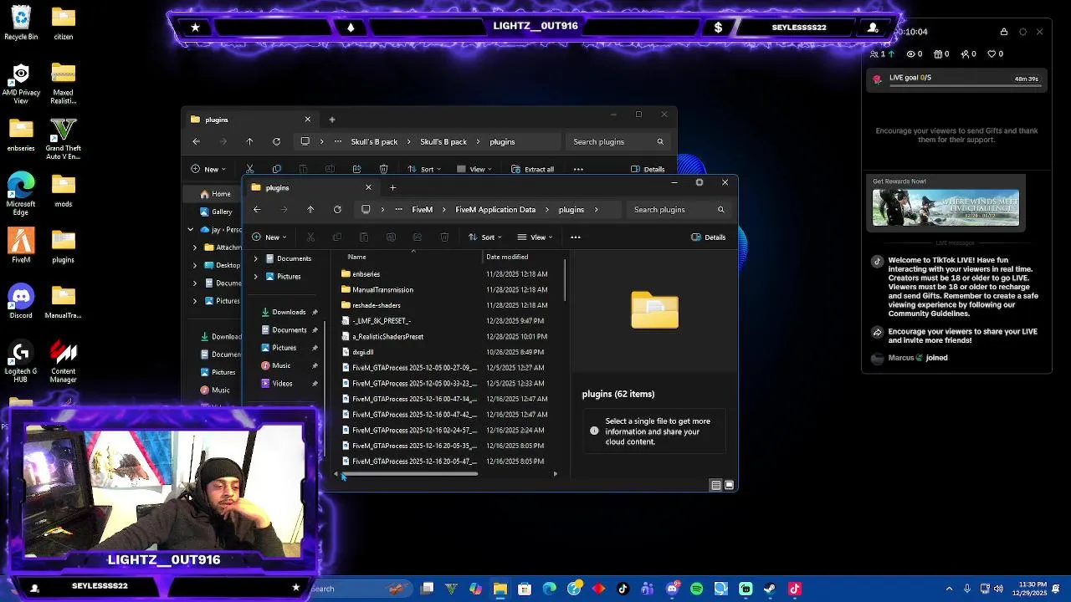Open the View dropdown in front window

pyautogui.click(x=535, y=237)
